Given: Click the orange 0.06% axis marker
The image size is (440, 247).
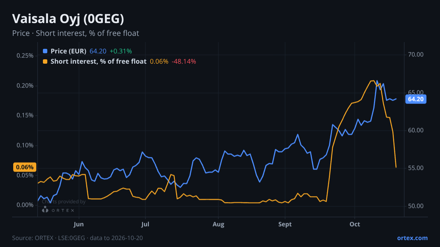Looking at the screenshot, I should (x=25, y=167).
